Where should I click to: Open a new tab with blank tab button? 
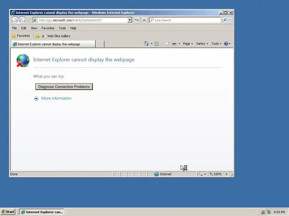[100, 44]
